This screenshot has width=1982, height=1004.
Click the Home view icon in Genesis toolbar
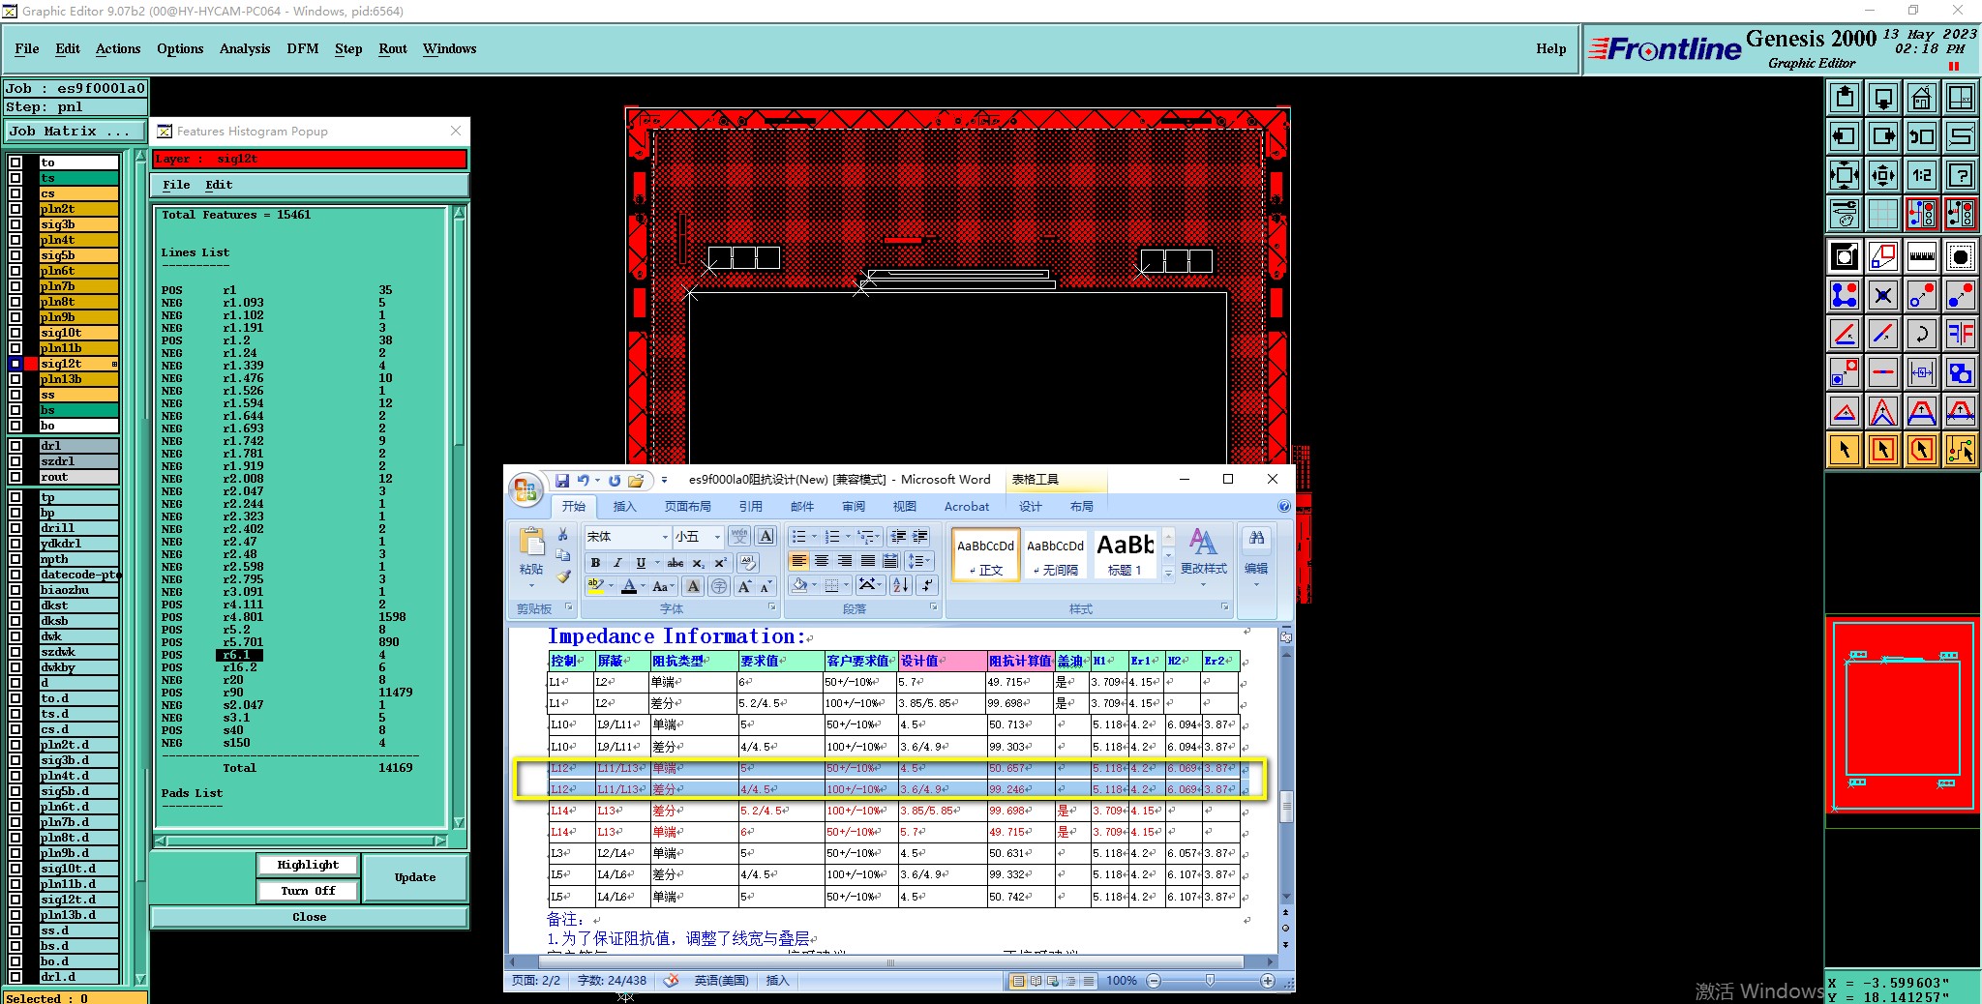point(1921,98)
